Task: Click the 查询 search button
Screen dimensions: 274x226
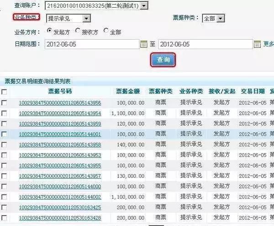Action: [x=163, y=60]
